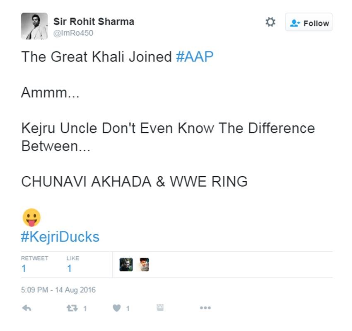Screen dimensions: 352x331
Task: Like the tweet with the heart icon
Action: 117,308
